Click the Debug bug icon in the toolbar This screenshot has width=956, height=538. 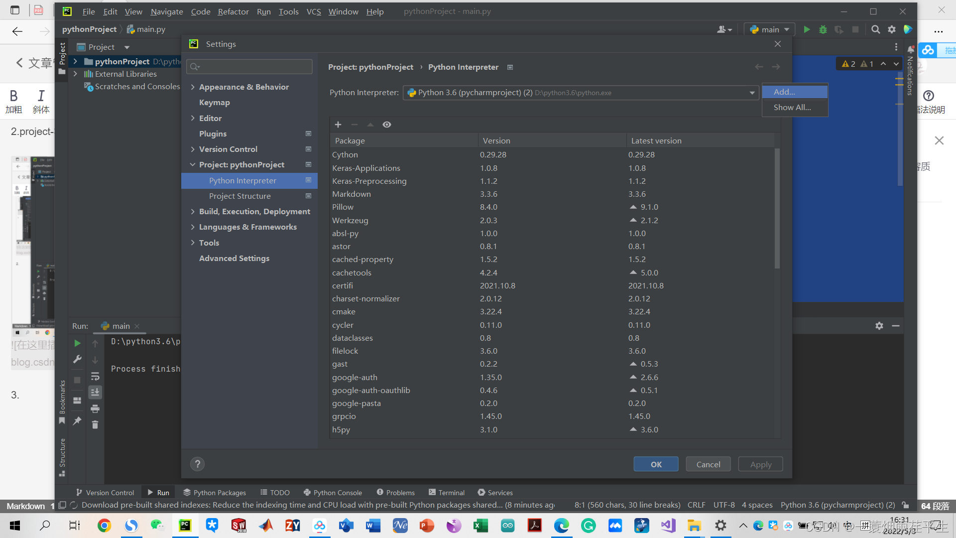click(x=823, y=29)
